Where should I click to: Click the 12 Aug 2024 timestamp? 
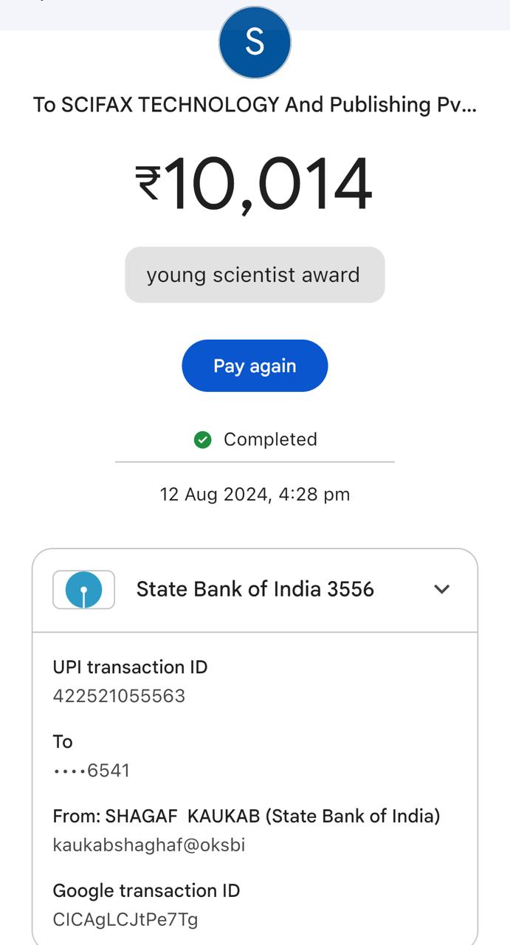click(255, 494)
